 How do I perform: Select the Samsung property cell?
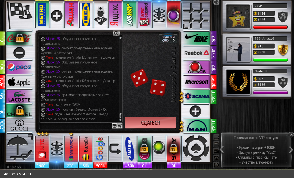coord(129,149)
